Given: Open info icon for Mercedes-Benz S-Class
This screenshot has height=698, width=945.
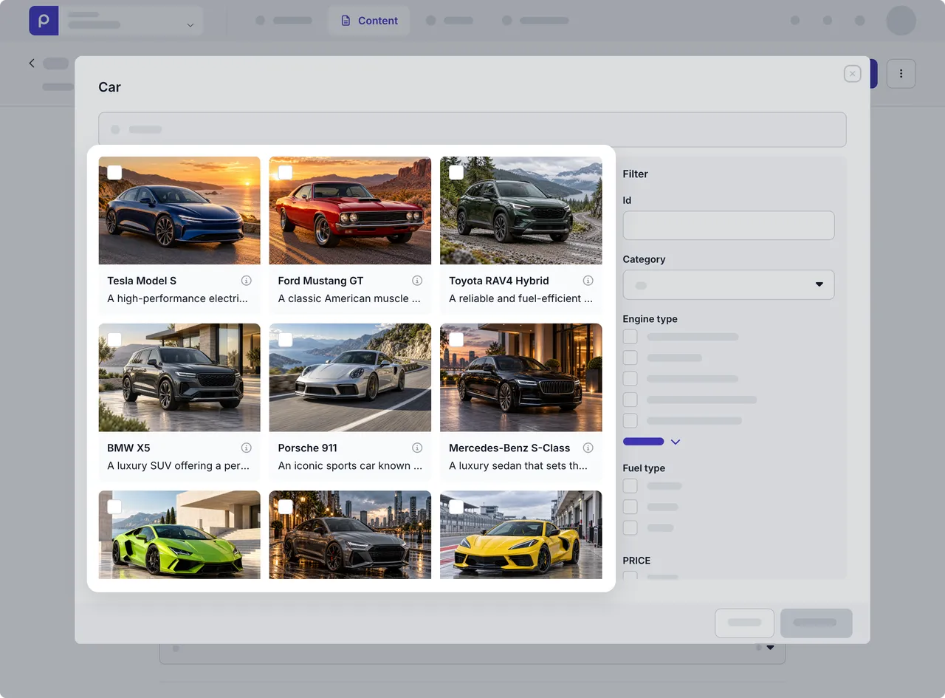Looking at the screenshot, I should pyautogui.click(x=588, y=448).
